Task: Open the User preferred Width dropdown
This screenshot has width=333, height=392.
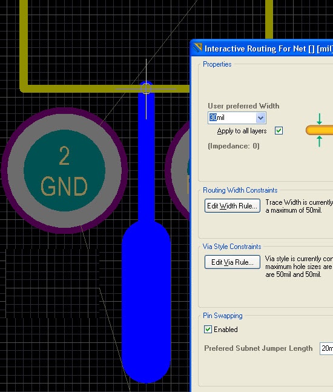Action: tap(260, 118)
